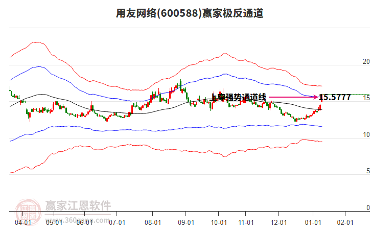Viewport: 371px width, 230px height.
Task: Select the 10-01 date axis label
Action: (219, 222)
